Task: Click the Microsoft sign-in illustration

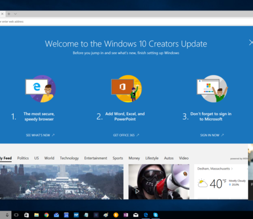Action: [212, 89]
